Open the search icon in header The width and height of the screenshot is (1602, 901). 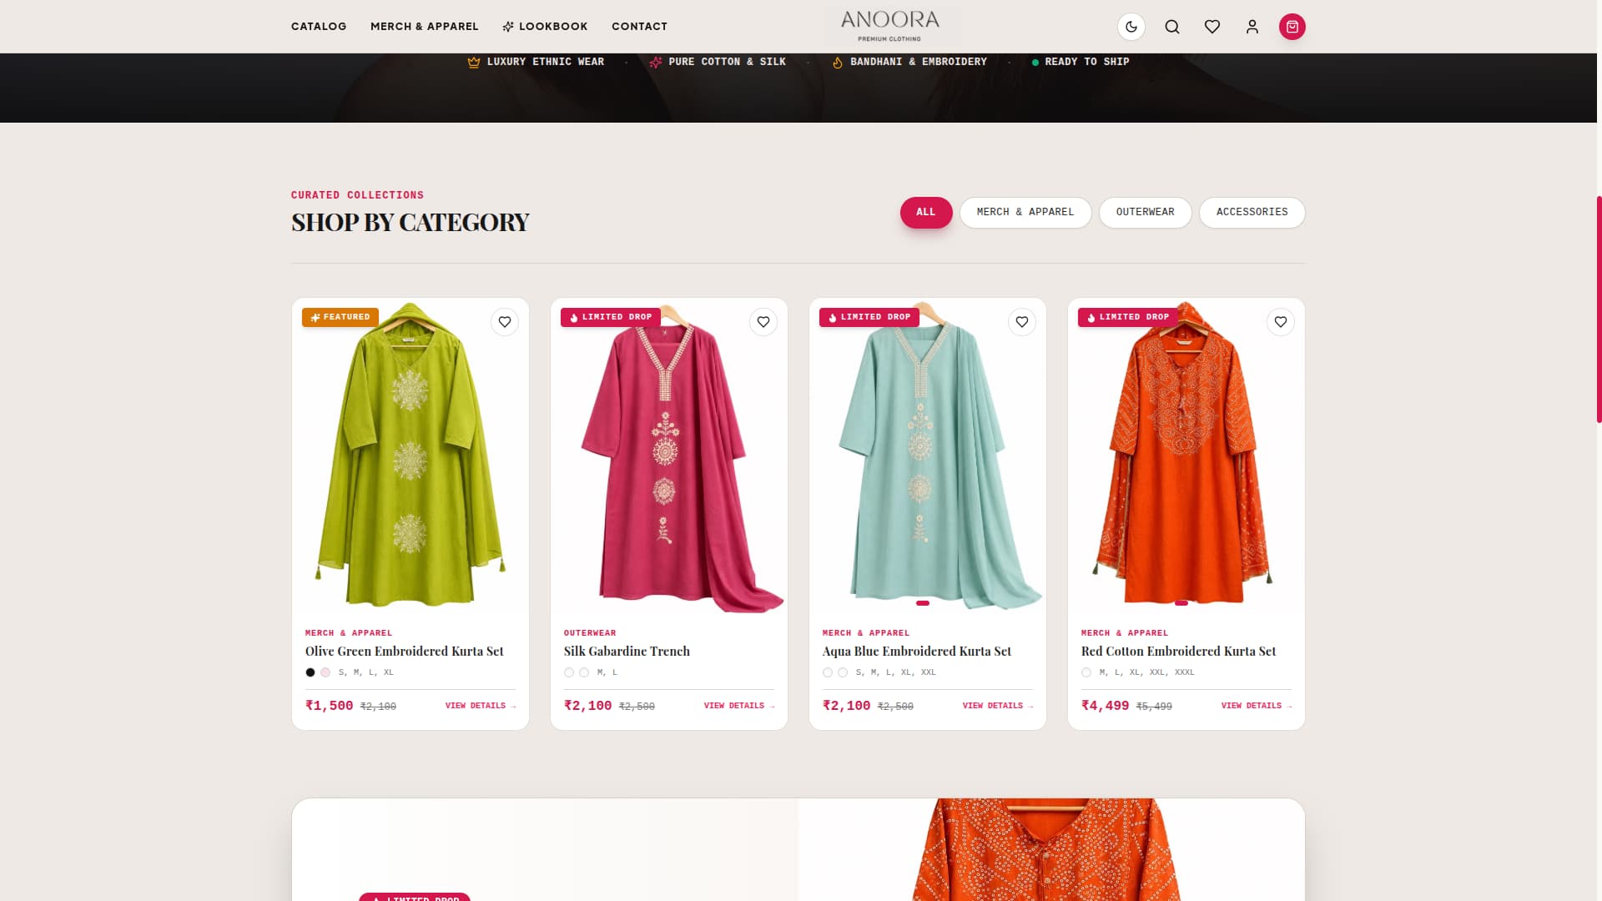[x=1172, y=27]
